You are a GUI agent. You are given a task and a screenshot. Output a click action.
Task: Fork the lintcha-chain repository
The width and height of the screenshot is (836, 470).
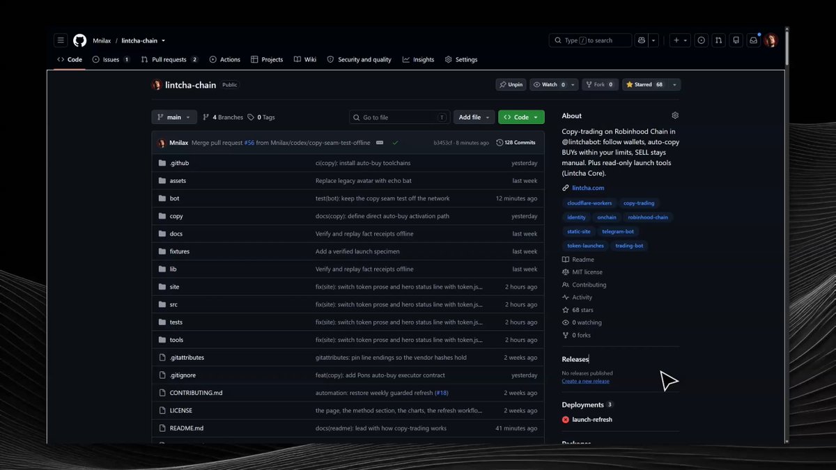[600, 85]
